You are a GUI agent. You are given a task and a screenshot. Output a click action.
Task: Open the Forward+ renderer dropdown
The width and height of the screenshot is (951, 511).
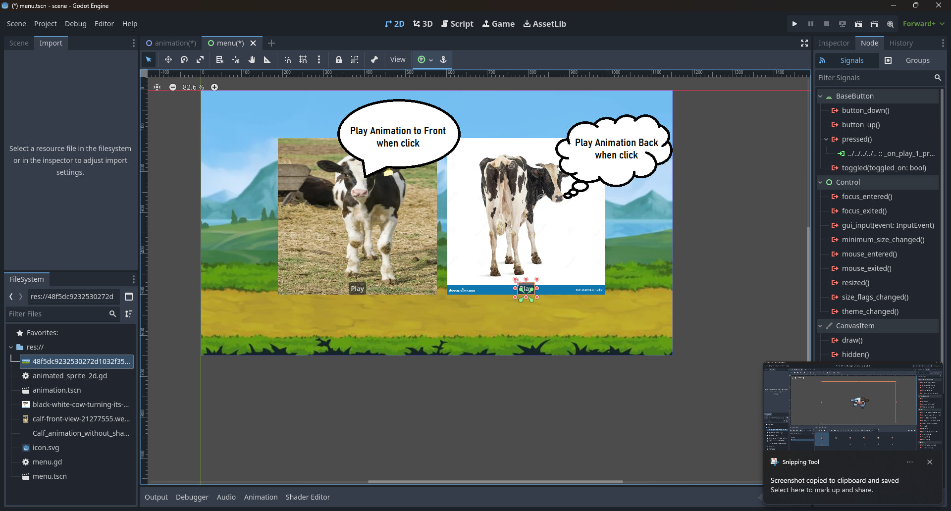coord(923,24)
